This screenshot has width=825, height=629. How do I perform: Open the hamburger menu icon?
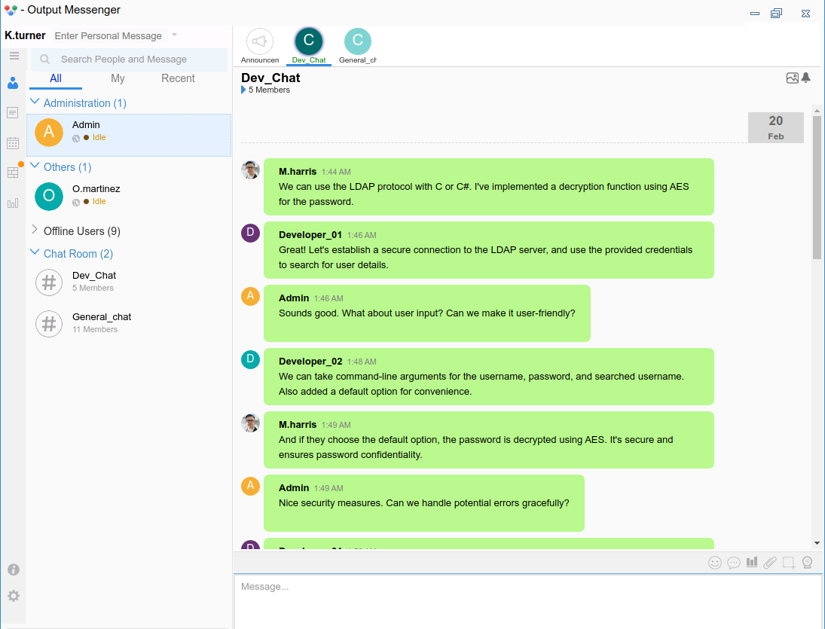point(14,56)
